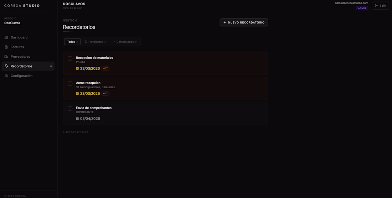Screen dimensions: 392x198
Task: Mark Recepcion de materiales as completed
Action: coord(70,58)
